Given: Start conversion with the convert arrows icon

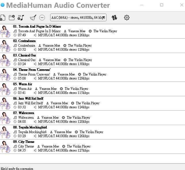Looking at the screenshot, I should pyautogui.click(x=114, y=18).
